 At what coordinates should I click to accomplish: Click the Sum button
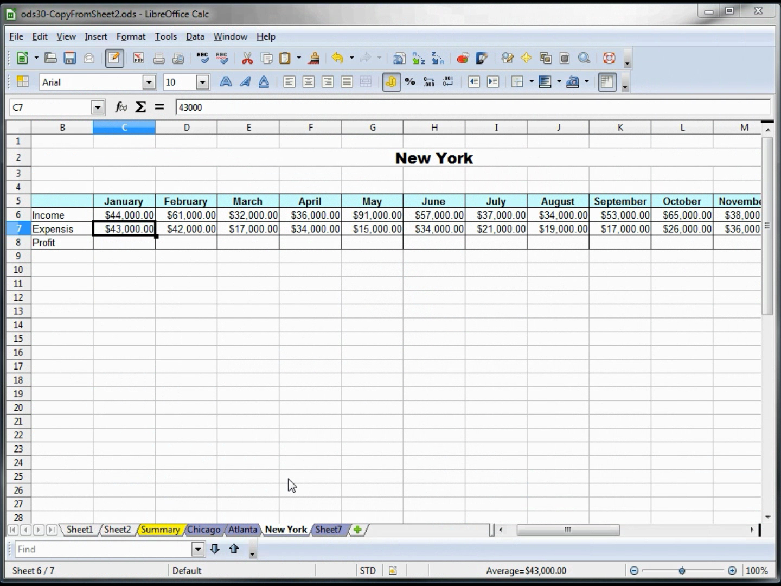coord(140,107)
